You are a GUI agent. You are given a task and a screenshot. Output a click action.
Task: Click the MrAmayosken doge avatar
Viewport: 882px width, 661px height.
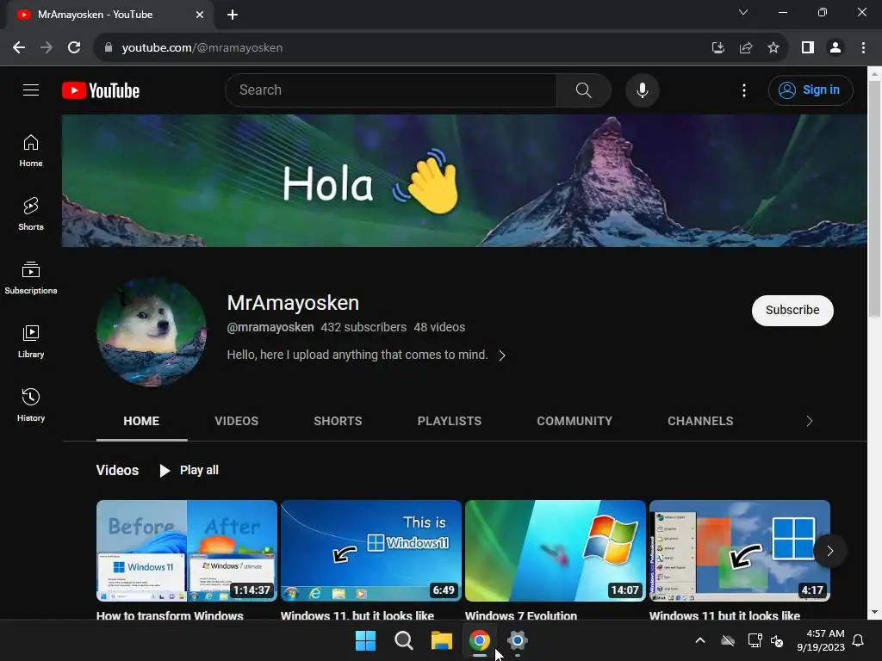tap(152, 331)
